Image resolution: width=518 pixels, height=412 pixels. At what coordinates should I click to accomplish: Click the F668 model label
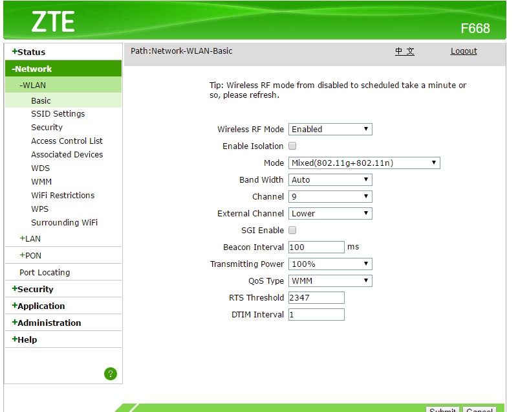coord(475,29)
